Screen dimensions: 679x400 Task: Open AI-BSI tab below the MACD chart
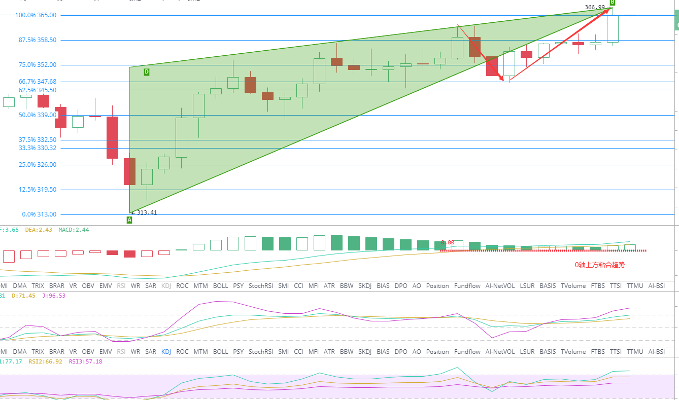[657, 286]
